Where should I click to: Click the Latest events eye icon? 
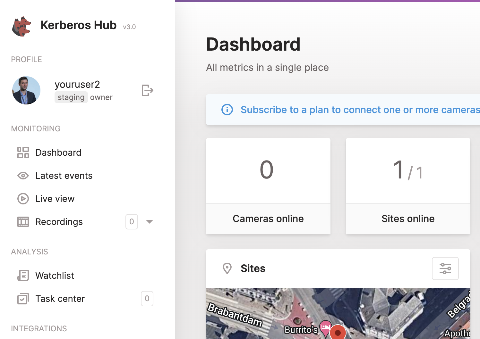coord(23,176)
